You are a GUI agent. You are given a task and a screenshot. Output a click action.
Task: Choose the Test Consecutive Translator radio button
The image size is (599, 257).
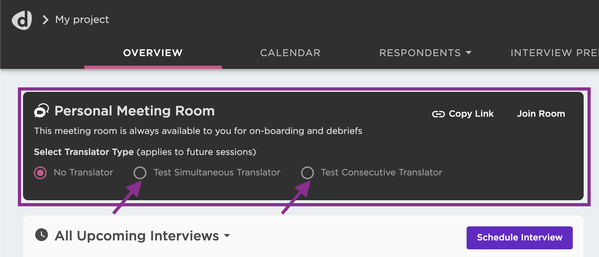click(x=307, y=173)
